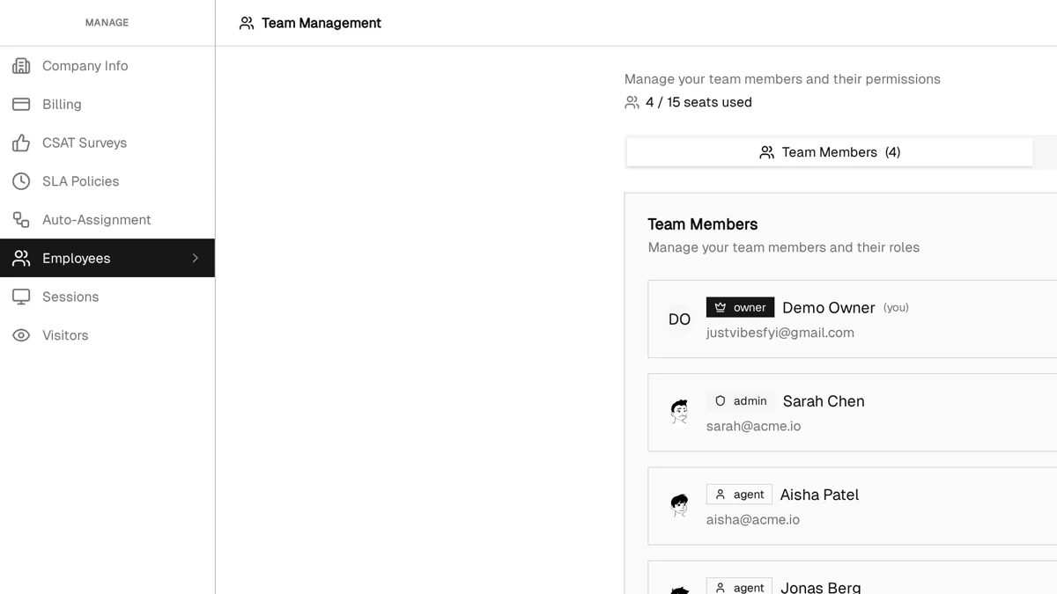Click Sarah Chen's avatar picture
1057x594 pixels.
[x=679, y=412]
